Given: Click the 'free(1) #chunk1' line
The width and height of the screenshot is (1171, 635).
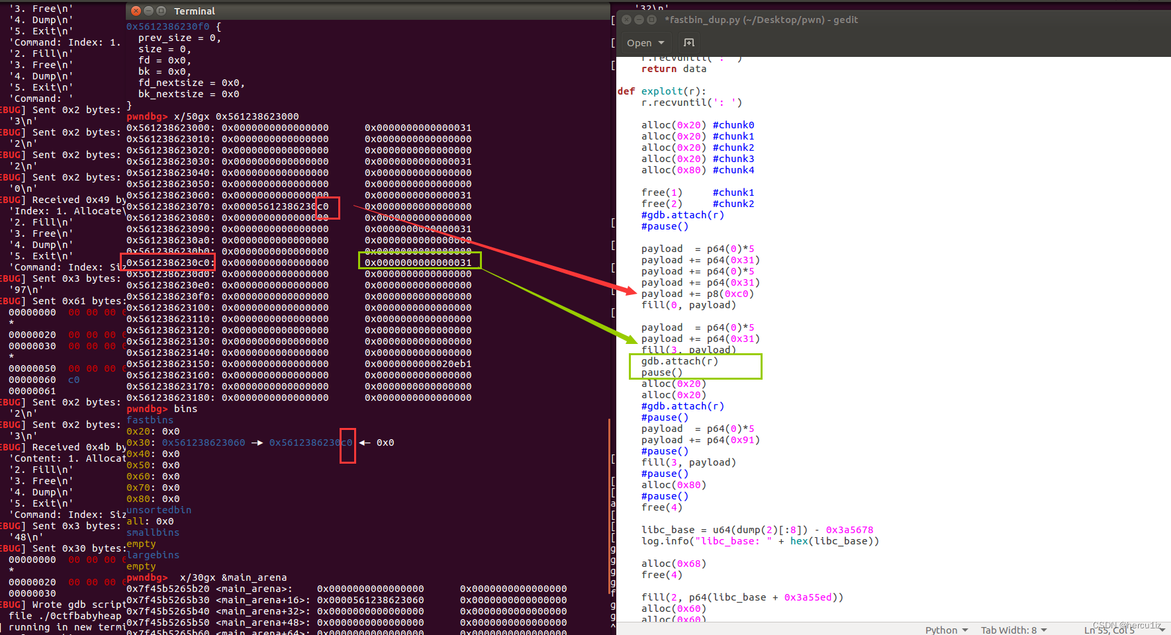Looking at the screenshot, I should point(698,192).
